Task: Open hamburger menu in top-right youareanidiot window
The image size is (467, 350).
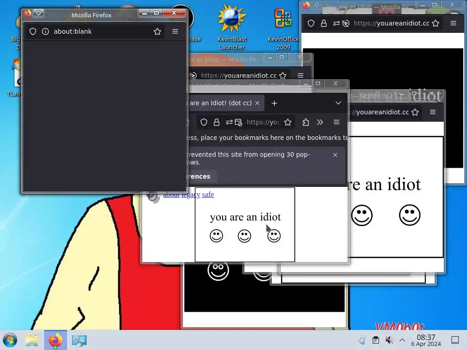Action: 453,23
